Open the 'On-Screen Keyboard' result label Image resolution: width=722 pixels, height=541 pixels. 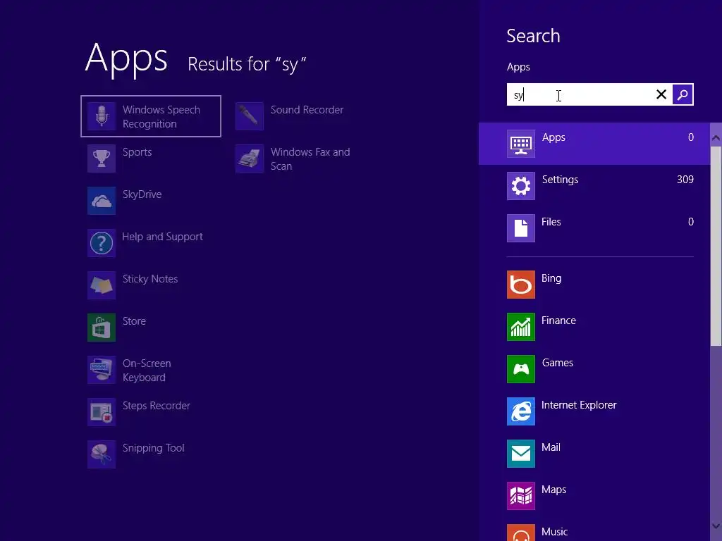147,371
